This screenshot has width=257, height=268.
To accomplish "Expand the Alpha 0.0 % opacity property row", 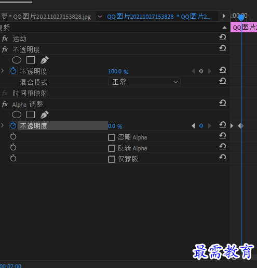I will [x=3, y=125].
